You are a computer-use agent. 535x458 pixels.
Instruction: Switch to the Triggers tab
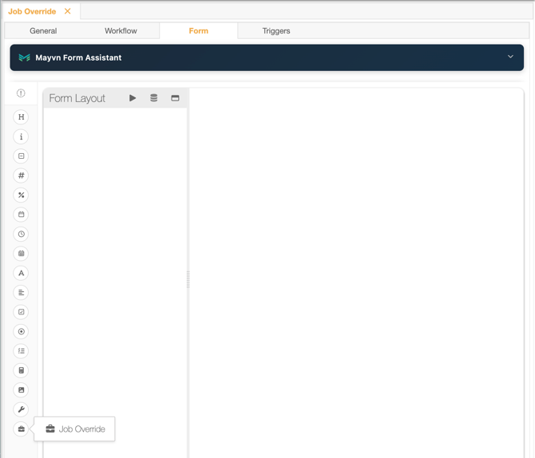point(276,30)
